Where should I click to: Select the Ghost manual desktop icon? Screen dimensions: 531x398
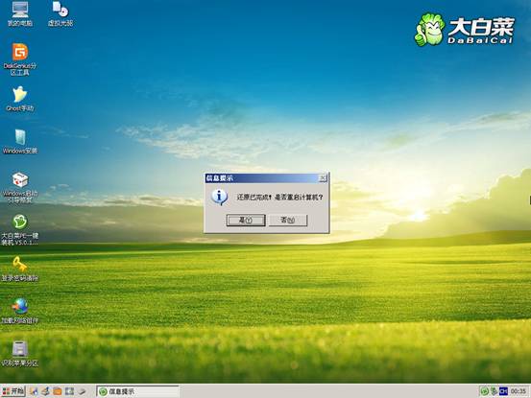click(x=20, y=99)
